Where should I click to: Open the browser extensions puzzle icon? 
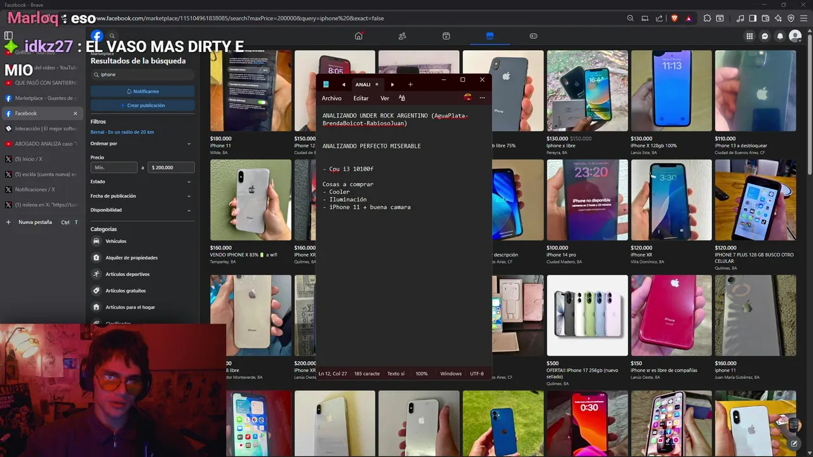(x=707, y=18)
